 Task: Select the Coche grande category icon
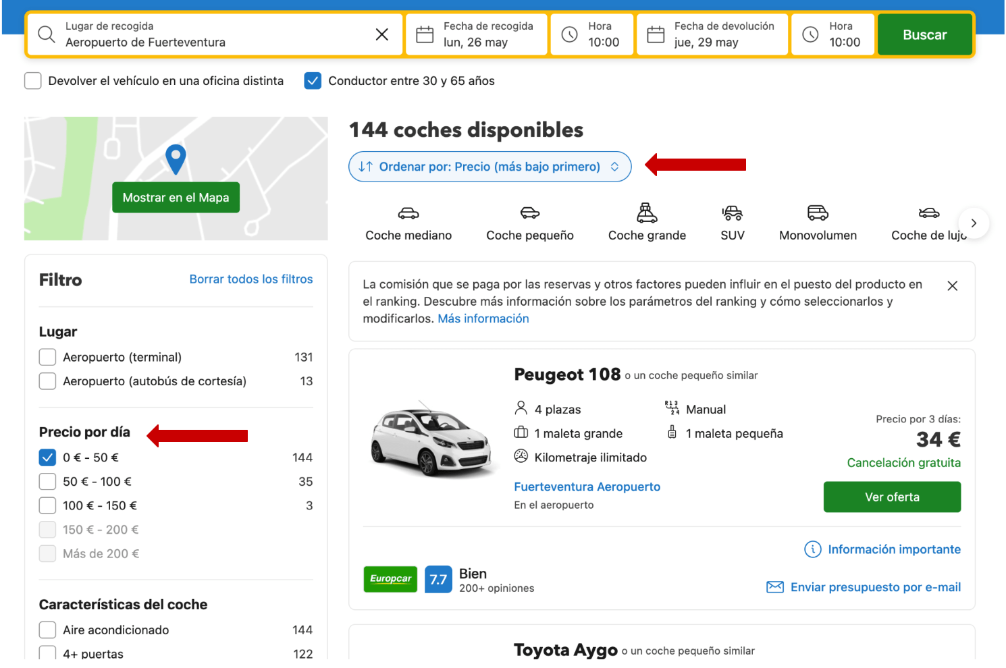click(647, 214)
